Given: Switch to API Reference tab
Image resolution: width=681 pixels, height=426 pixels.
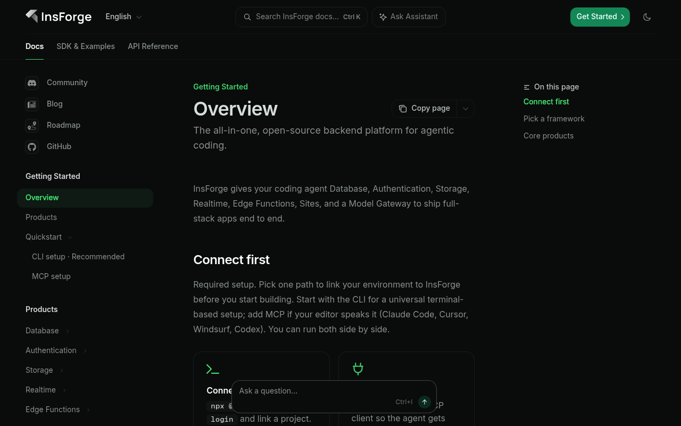Looking at the screenshot, I should pos(153,46).
